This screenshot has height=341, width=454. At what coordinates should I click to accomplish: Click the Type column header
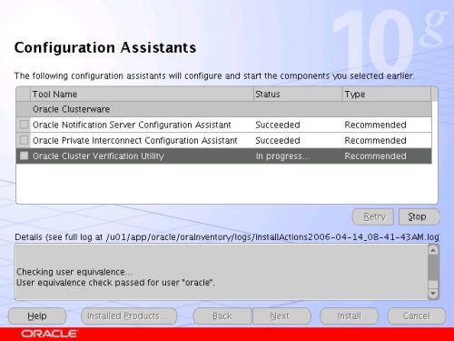(x=386, y=94)
